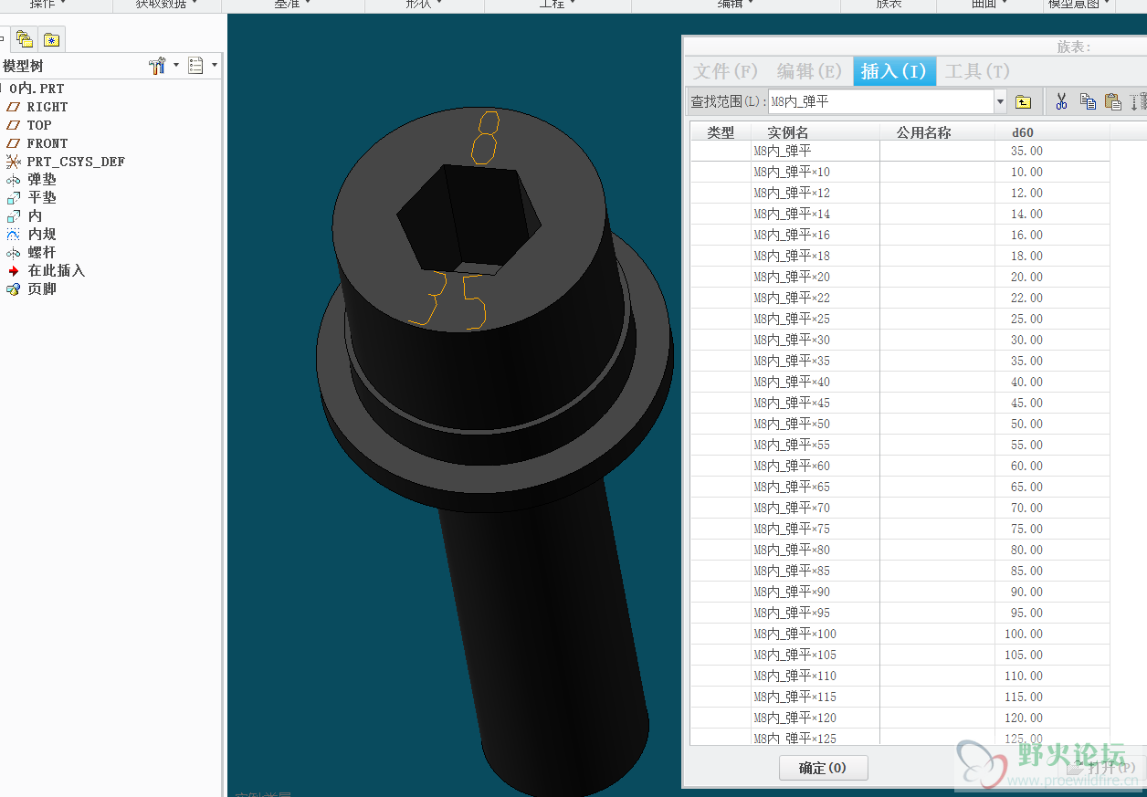Select generic instance row M8内_弹平
Viewport: 1147px width, 797px height.
click(782, 151)
